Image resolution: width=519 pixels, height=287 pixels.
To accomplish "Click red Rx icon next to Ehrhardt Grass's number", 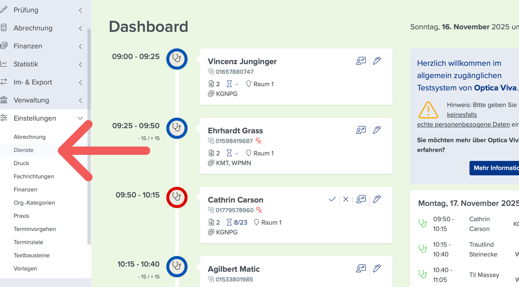I will [259, 141].
